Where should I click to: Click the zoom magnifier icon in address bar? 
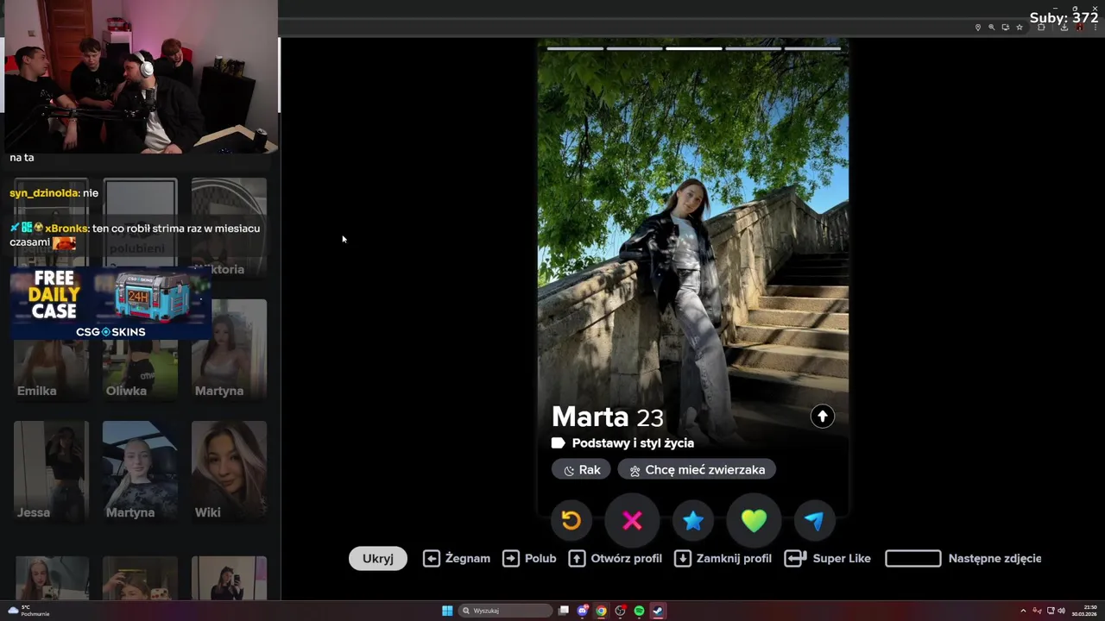(991, 28)
